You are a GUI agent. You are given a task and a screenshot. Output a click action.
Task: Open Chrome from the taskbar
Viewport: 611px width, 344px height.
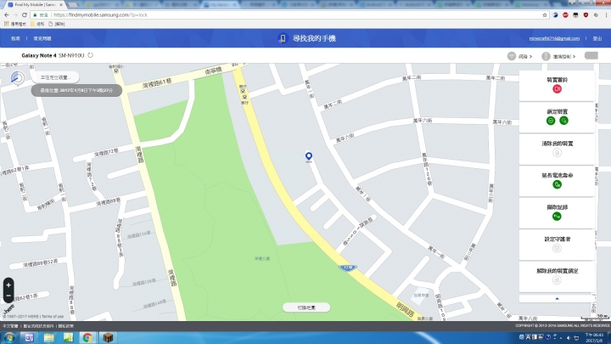87,337
